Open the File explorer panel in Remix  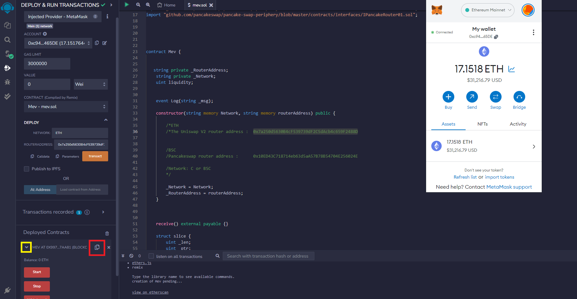7,25
